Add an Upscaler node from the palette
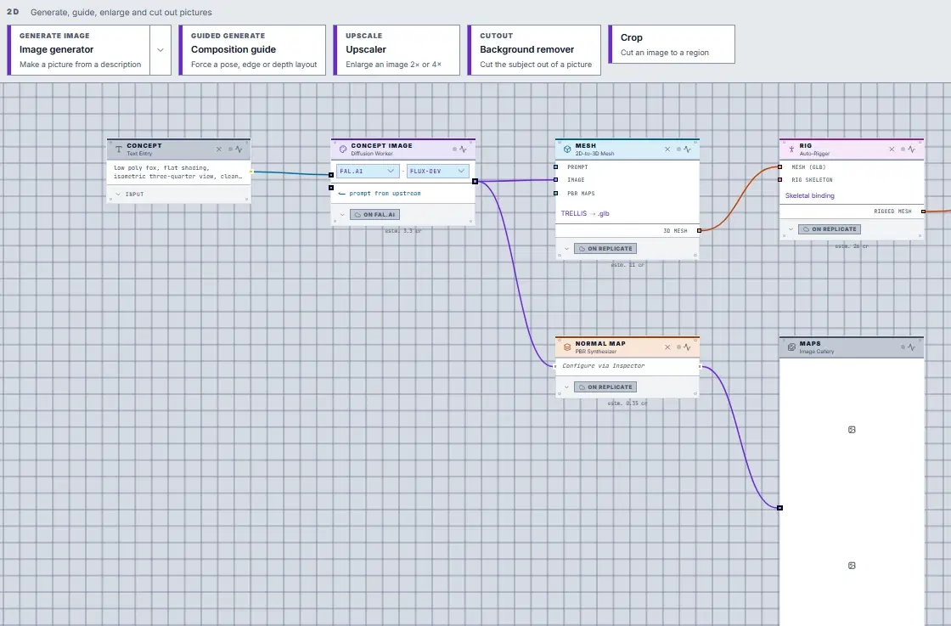Screen dimensions: 951x626 [x=397, y=50]
